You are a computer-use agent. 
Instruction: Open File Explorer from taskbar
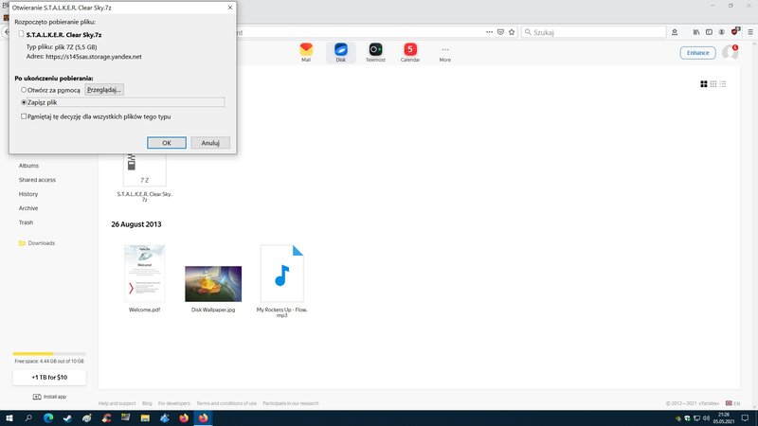click(x=145, y=418)
